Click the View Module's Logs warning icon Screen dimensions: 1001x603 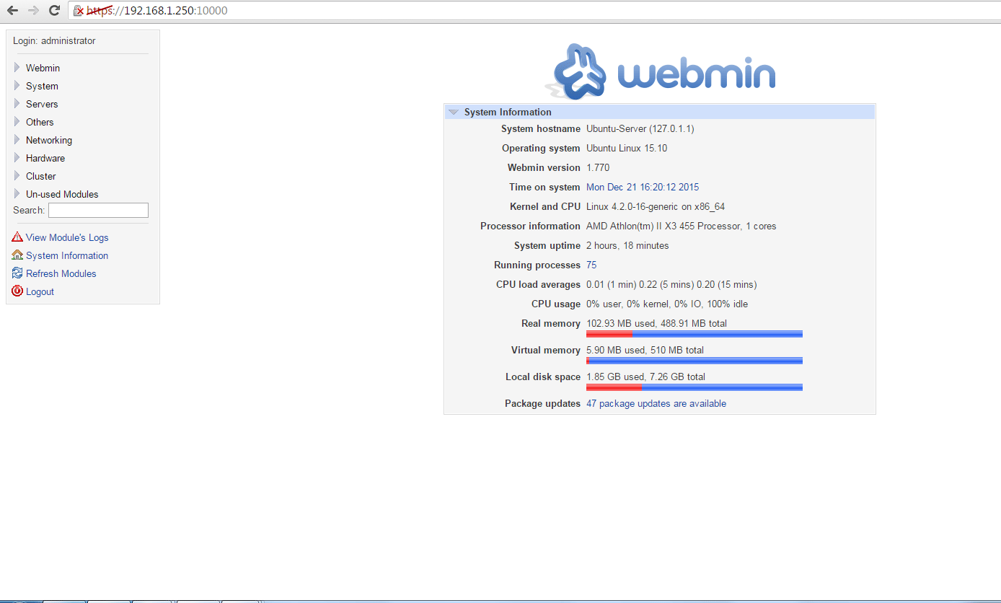pyautogui.click(x=17, y=237)
